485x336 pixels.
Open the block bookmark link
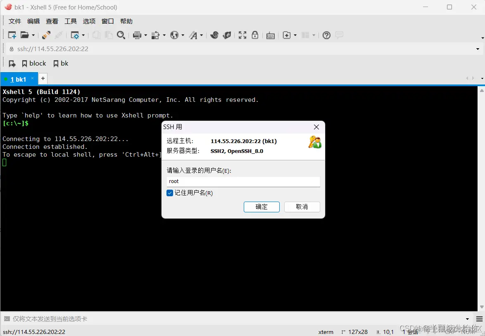(x=34, y=63)
